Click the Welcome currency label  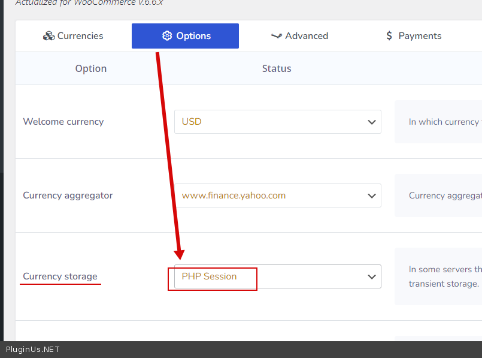point(63,122)
